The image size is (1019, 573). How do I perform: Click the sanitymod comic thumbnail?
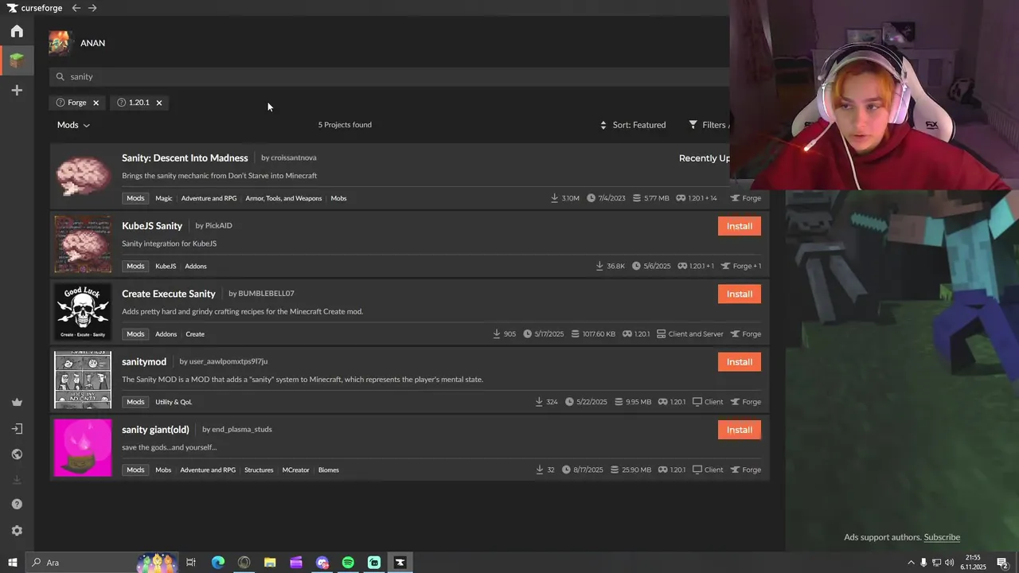[83, 380]
